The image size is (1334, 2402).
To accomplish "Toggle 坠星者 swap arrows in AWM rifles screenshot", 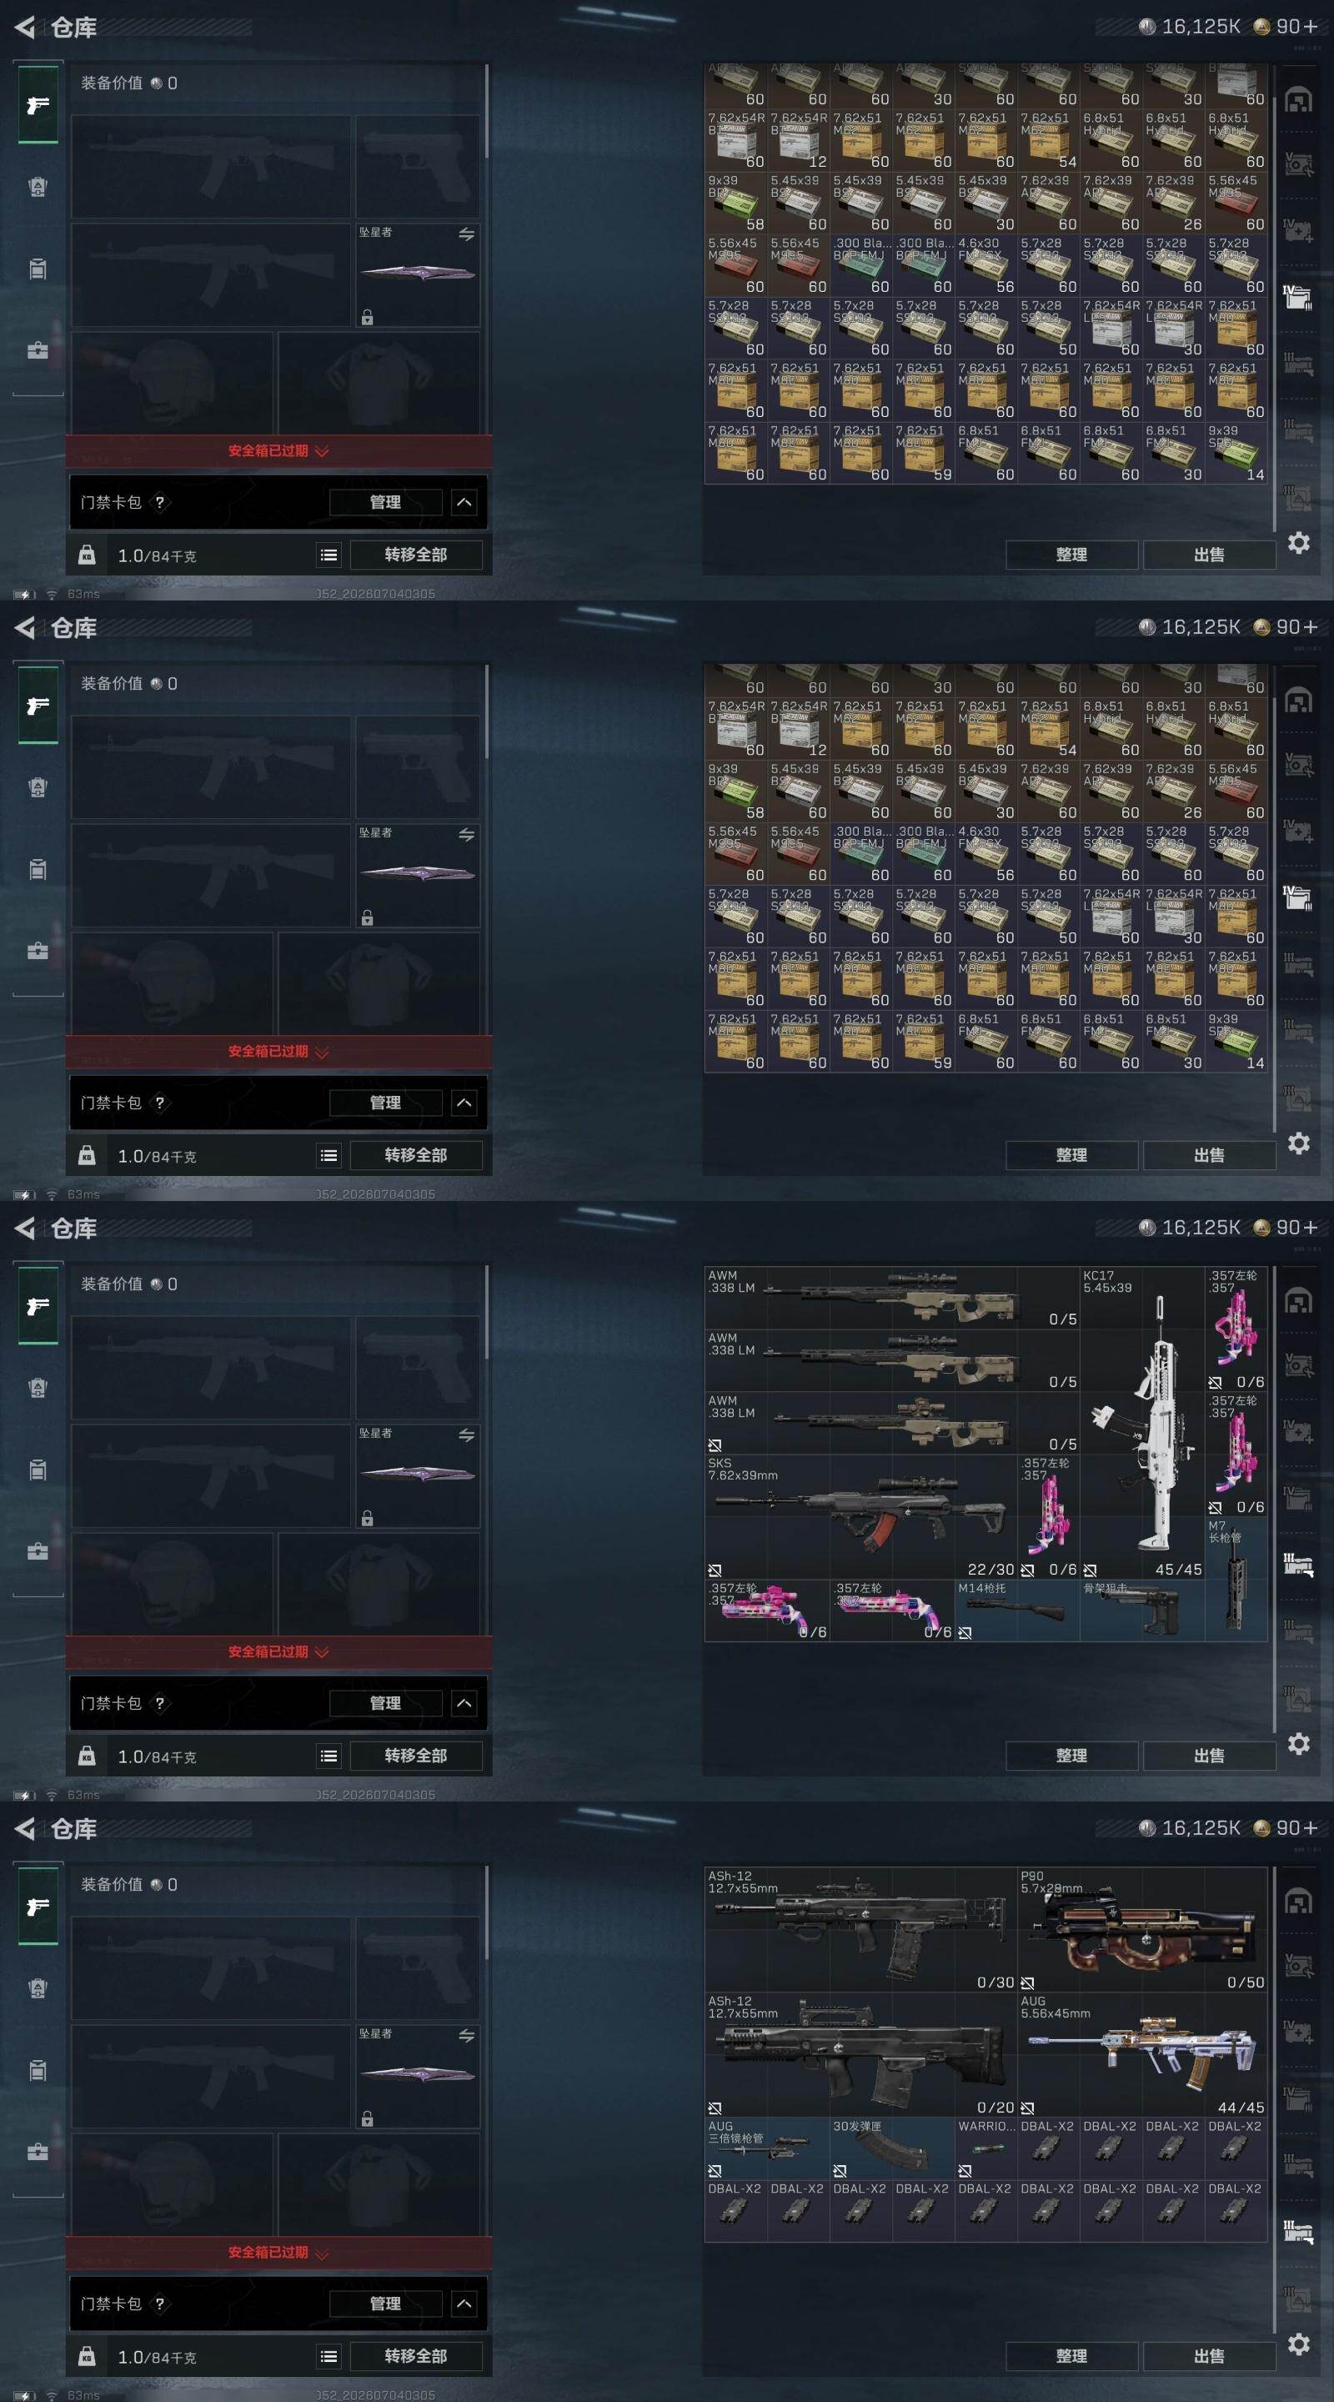I will (466, 1435).
